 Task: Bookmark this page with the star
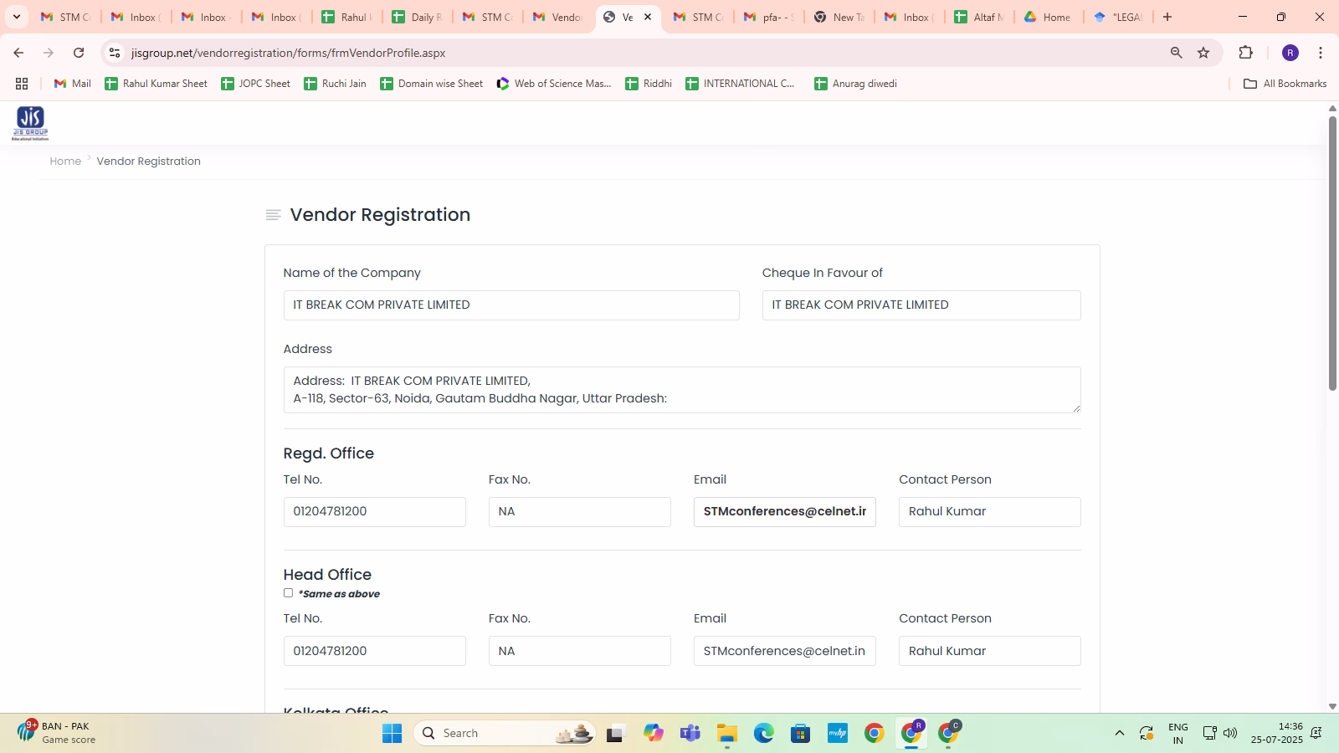pyautogui.click(x=1203, y=53)
